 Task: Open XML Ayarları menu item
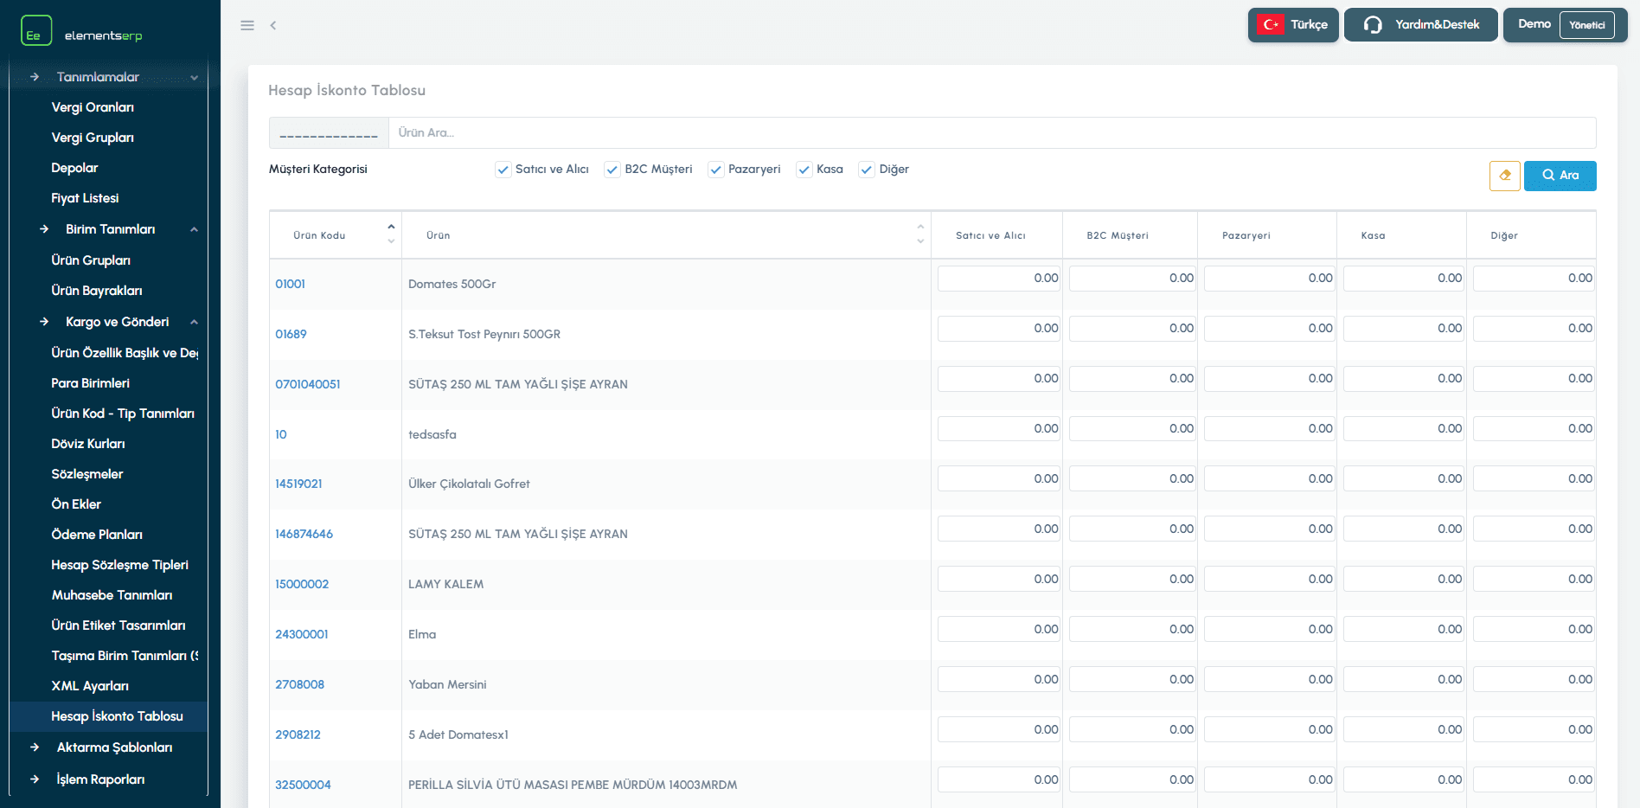point(90,686)
